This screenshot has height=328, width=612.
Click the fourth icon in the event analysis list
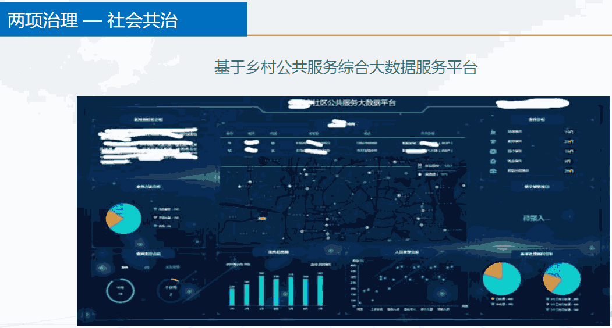(x=494, y=161)
